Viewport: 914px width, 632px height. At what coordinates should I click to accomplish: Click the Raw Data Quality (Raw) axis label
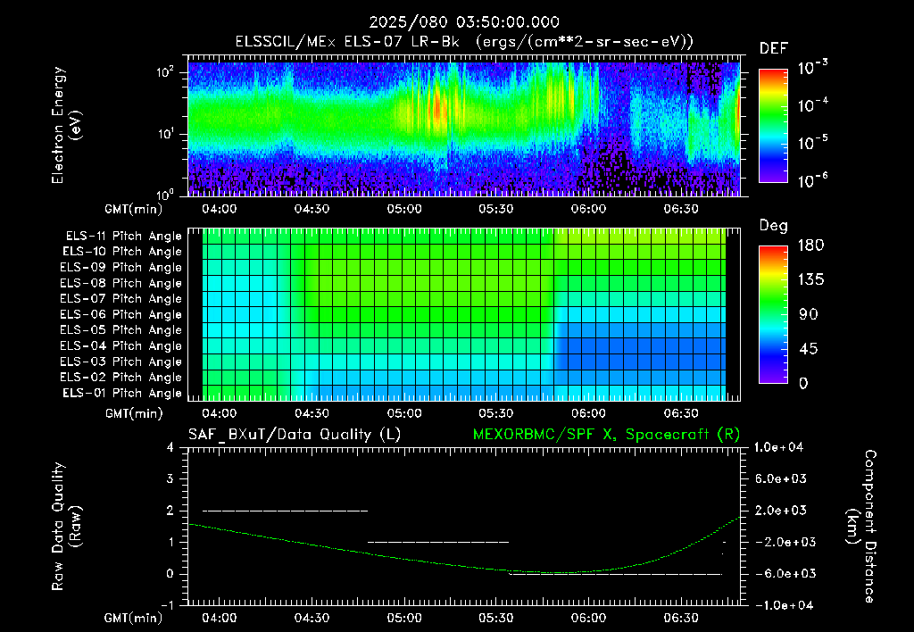[66, 527]
